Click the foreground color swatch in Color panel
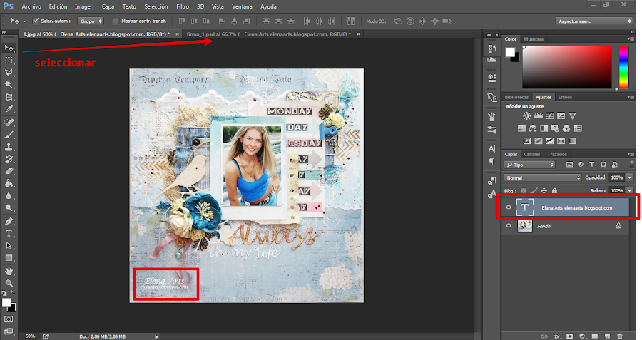This screenshot has height=340, width=642. [510, 52]
